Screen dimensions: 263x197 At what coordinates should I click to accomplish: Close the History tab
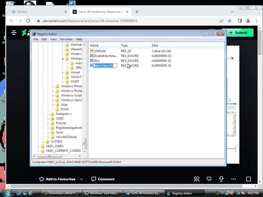pos(66,12)
